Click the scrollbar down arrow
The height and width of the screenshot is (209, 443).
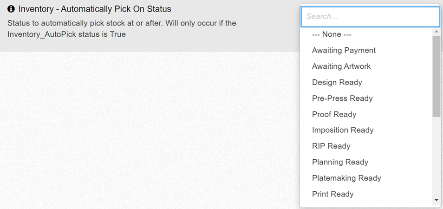click(436, 200)
